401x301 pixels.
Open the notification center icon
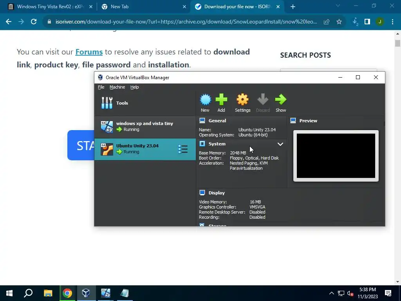[388, 293]
